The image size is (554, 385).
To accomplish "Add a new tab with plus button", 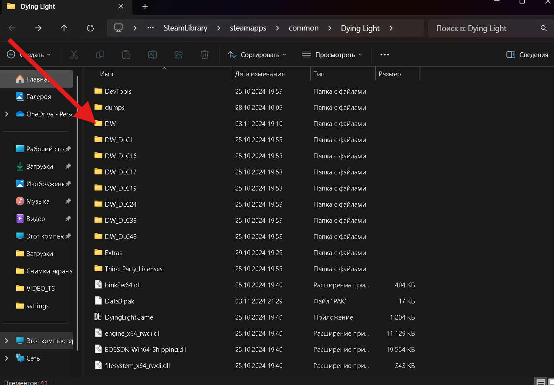I will tap(145, 7).
